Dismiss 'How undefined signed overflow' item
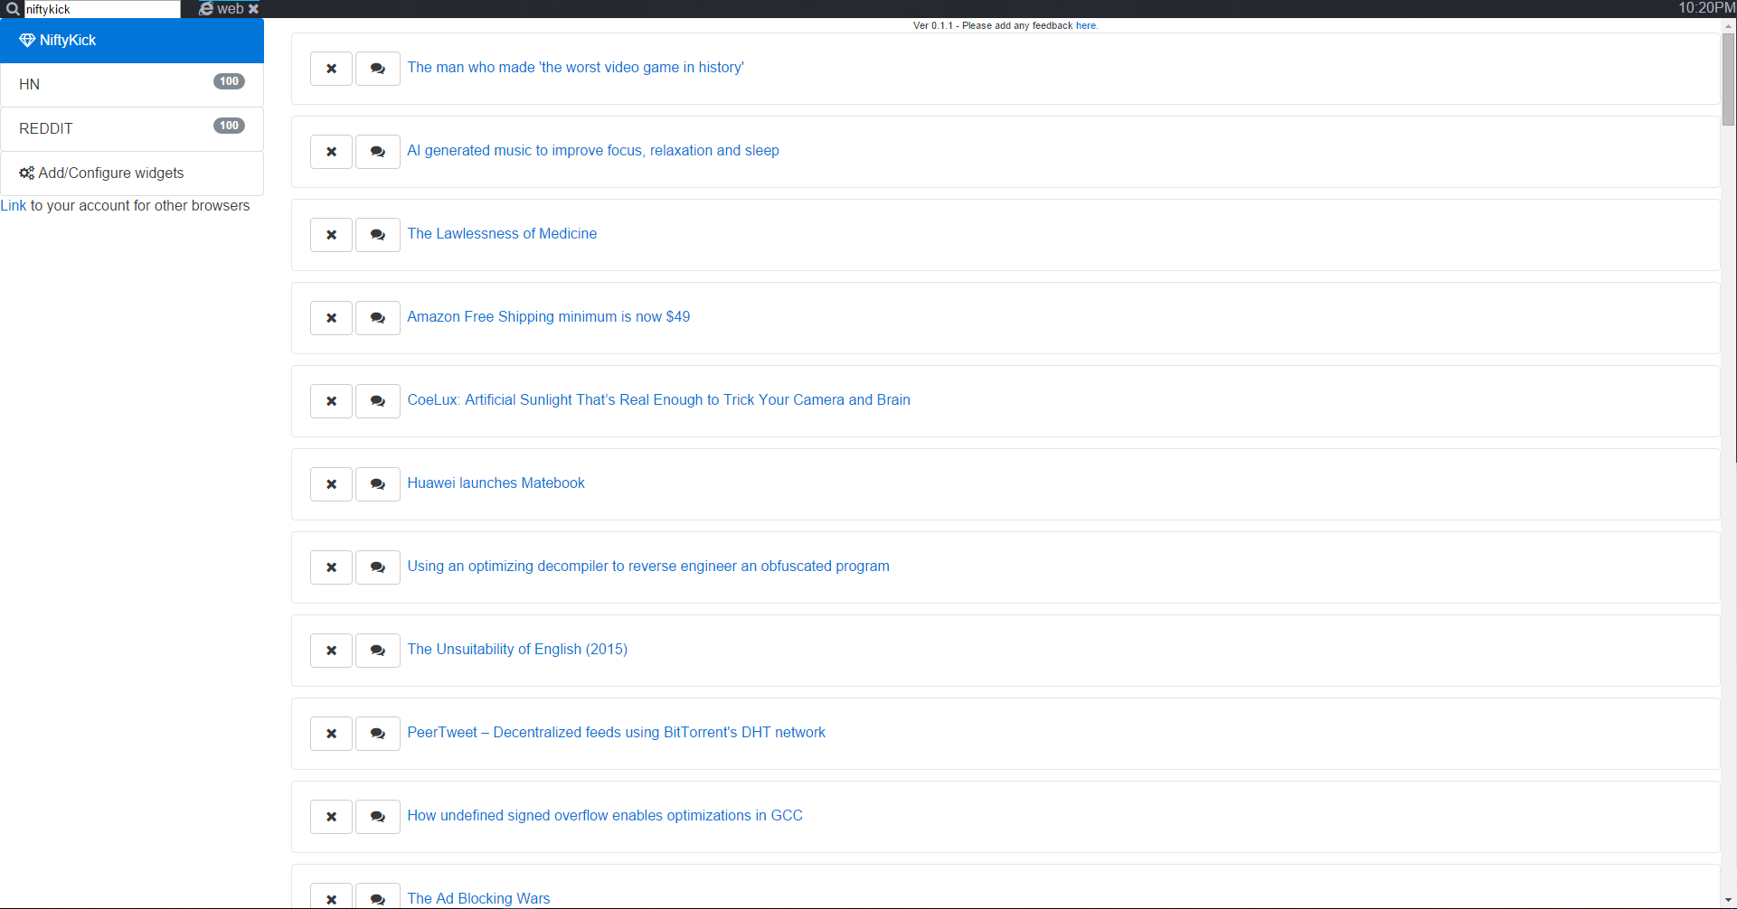Image resolution: width=1737 pixels, height=909 pixels. 332,817
